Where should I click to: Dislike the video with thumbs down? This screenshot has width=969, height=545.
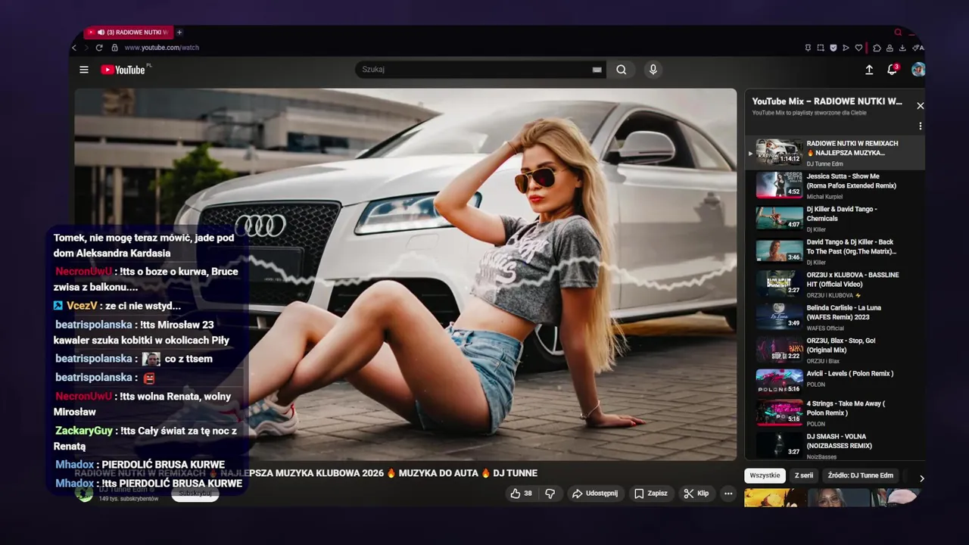click(550, 494)
